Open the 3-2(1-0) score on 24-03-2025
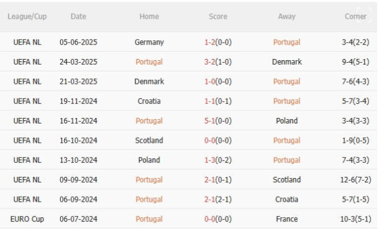The height and width of the screenshot is (234, 379). (218, 62)
